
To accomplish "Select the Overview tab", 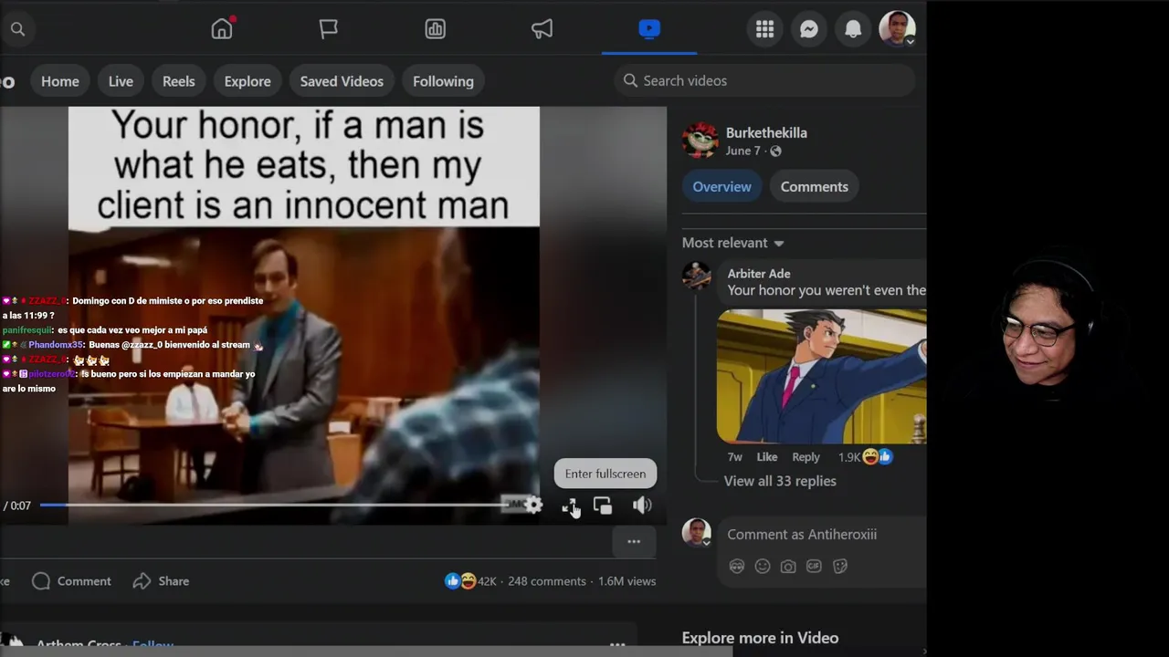I will point(721,186).
